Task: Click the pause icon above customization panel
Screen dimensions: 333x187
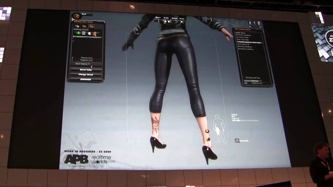Action: (x=260, y=27)
